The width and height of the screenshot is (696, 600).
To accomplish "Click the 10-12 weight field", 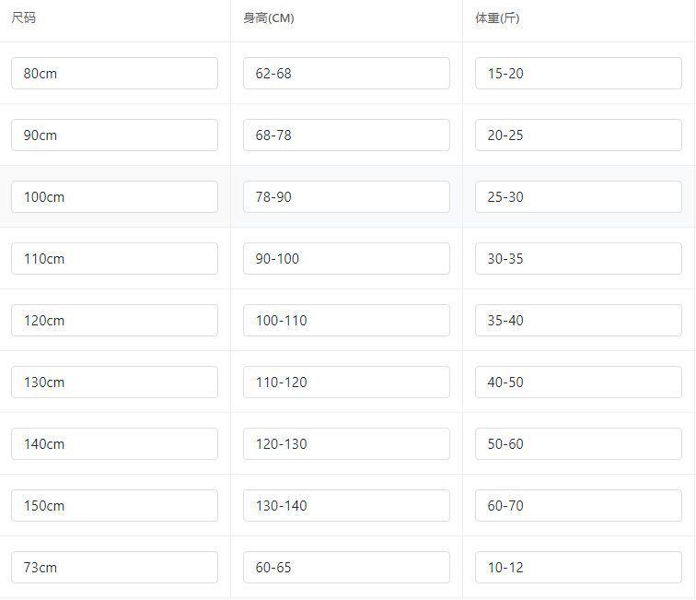I will pyautogui.click(x=578, y=568).
